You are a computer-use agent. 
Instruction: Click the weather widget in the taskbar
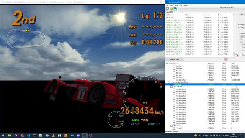coord(201,135)
